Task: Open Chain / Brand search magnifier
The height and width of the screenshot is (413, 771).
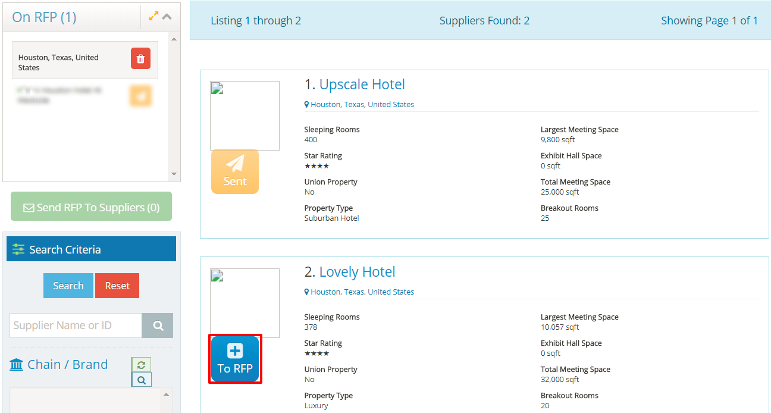Action: (x=141, y=380)
